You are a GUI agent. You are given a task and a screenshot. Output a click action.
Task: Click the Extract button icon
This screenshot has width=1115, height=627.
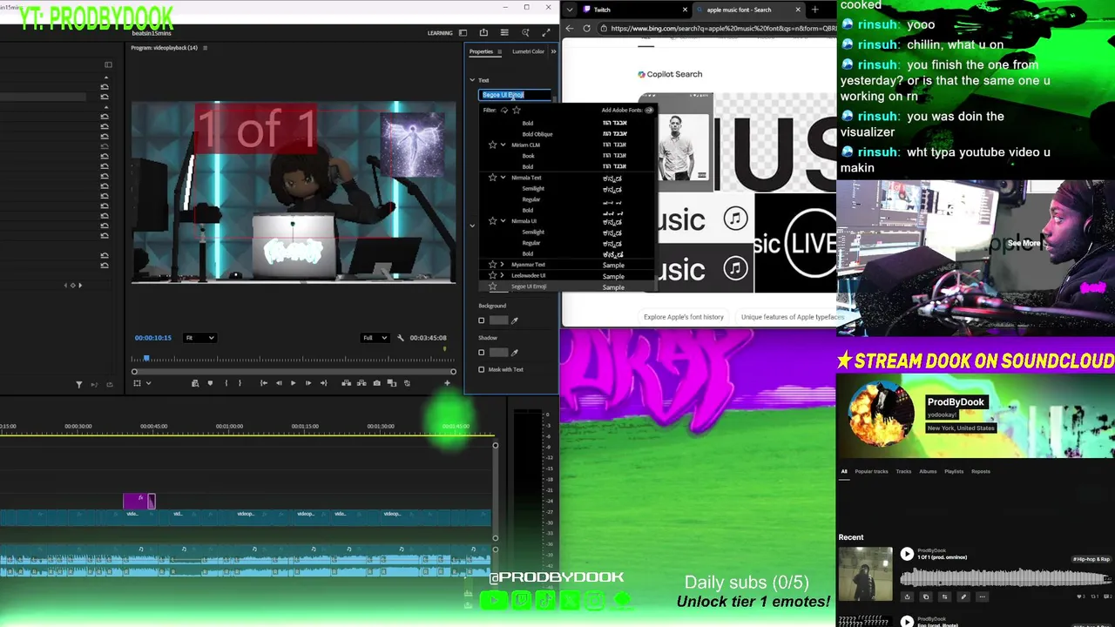click(361, 383)
